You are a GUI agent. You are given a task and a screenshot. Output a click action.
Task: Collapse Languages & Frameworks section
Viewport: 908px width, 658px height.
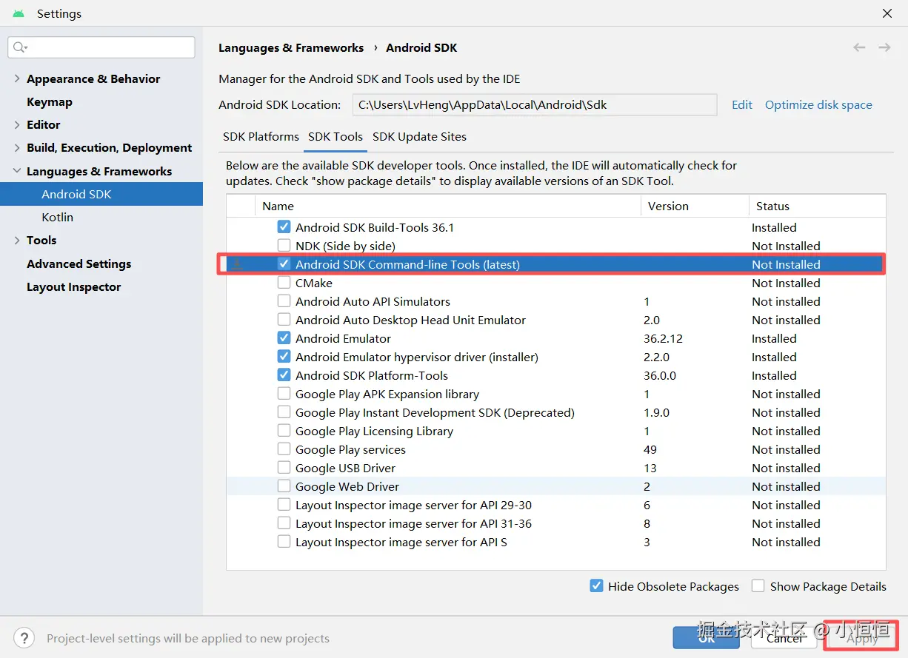click(17, 171)
